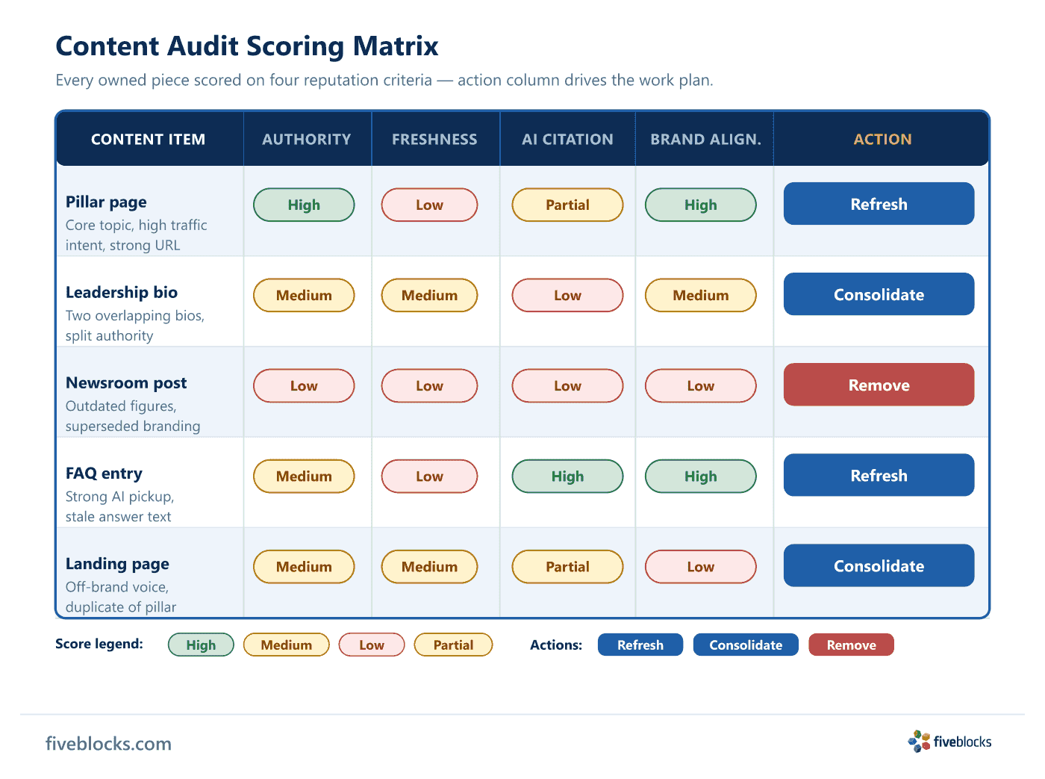Click the Remove pill in Actions legend
The image size is (1045, 779).
[851, 645]
